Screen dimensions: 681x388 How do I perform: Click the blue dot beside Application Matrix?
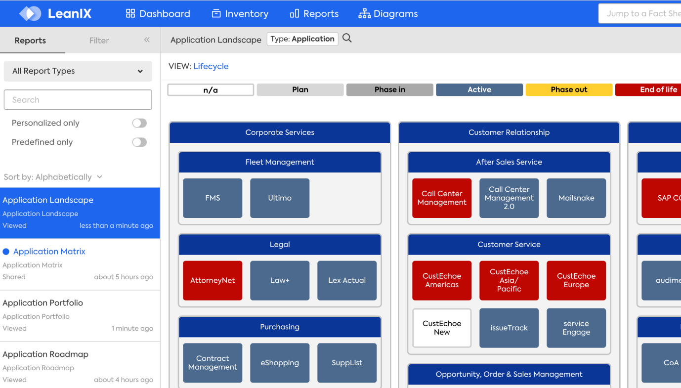pos(6,252)
